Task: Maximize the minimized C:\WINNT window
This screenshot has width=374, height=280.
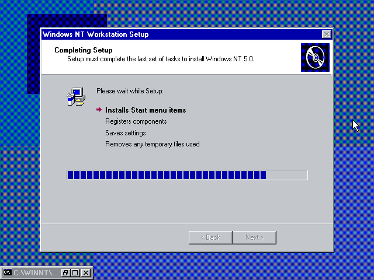Action: pyautogui.click(x=75, y=272)
